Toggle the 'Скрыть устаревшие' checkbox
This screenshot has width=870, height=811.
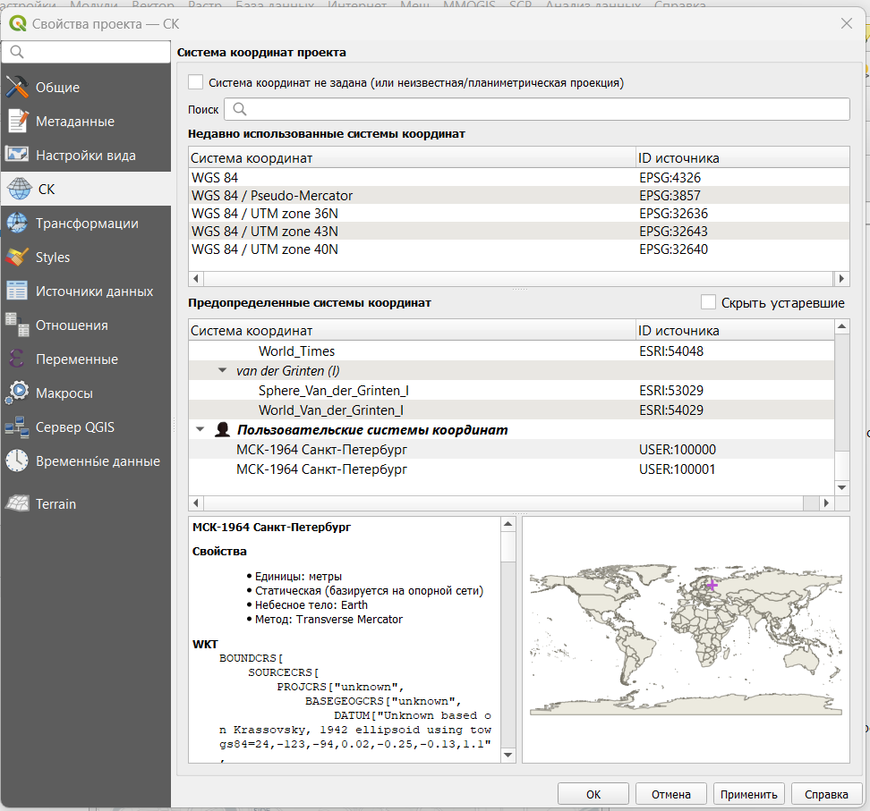(708, 302)
